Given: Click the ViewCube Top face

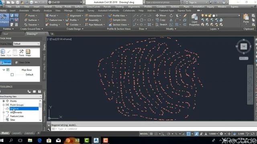Looking at the screenshot, I should coord(244,46).
